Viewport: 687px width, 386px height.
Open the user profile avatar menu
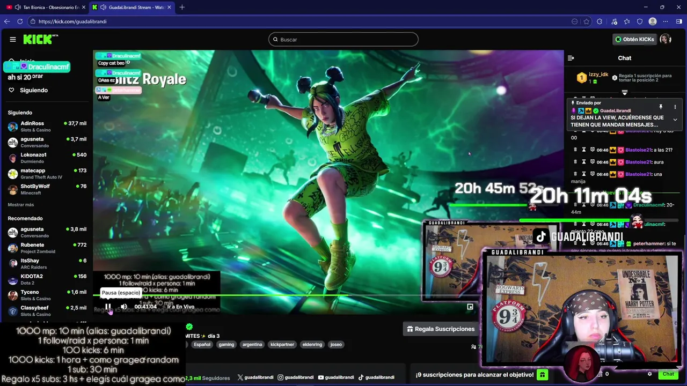click(666, 39)
